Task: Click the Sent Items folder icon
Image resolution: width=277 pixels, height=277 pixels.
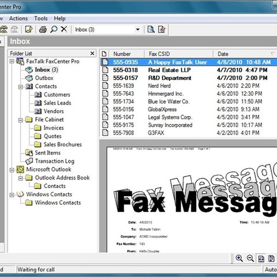Action: click(x=29, y=153)
